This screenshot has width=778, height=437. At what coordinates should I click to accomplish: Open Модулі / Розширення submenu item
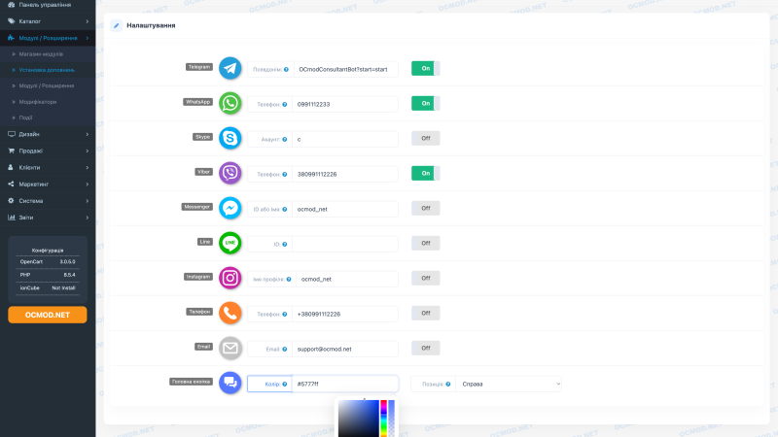point(48,85)
